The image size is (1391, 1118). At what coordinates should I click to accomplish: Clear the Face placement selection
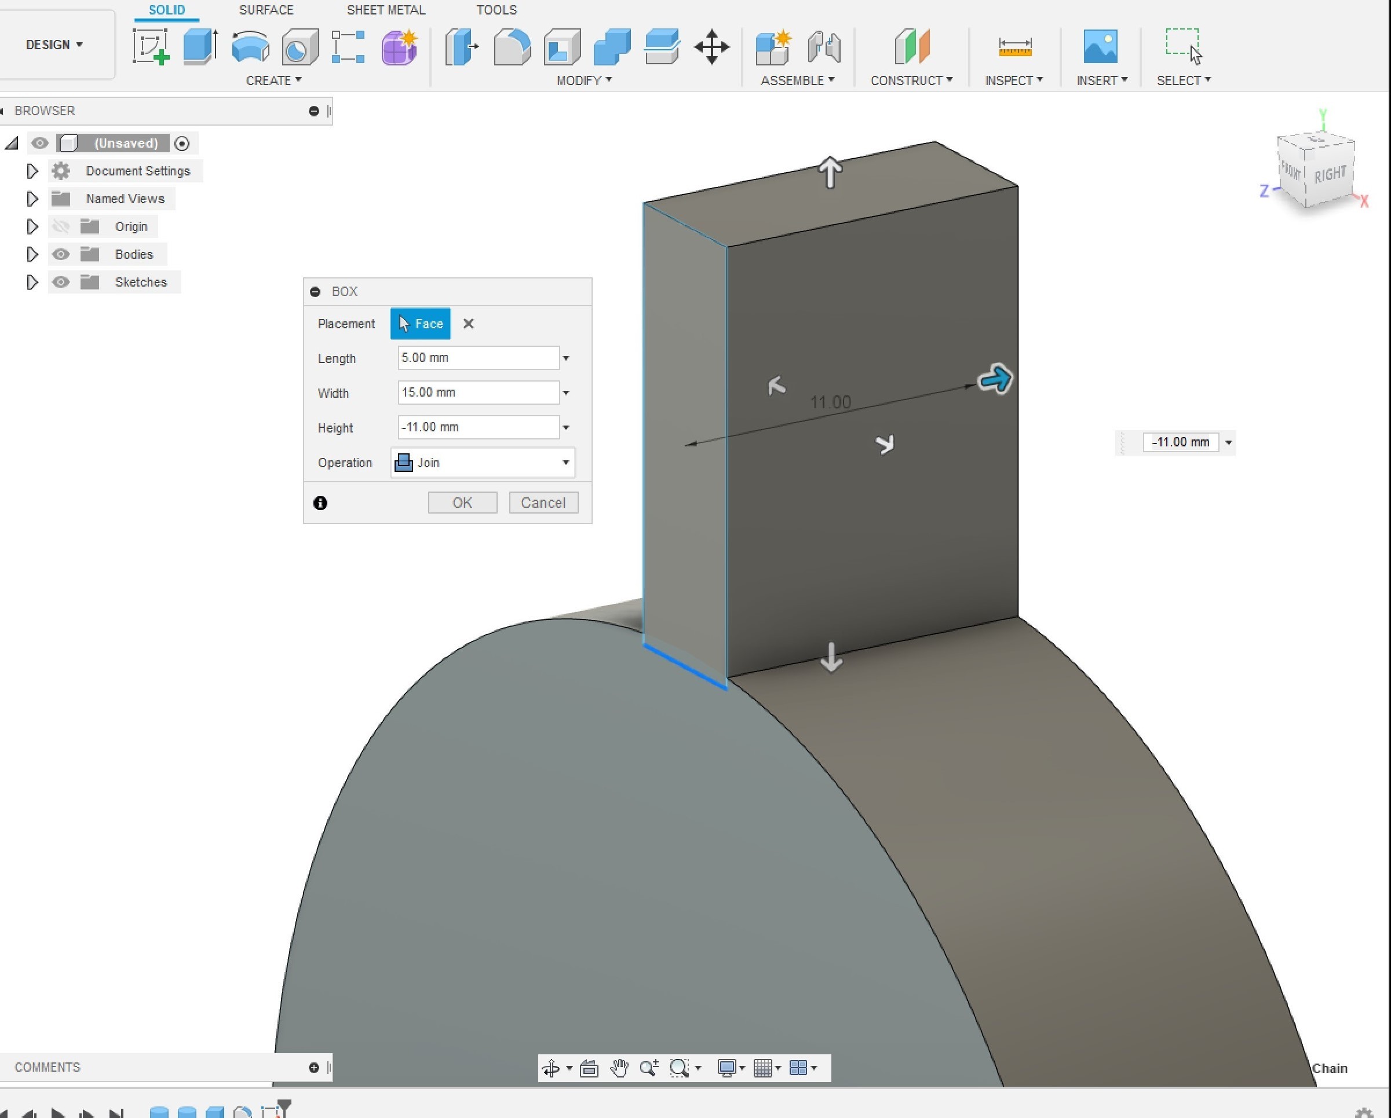point(468,324)
